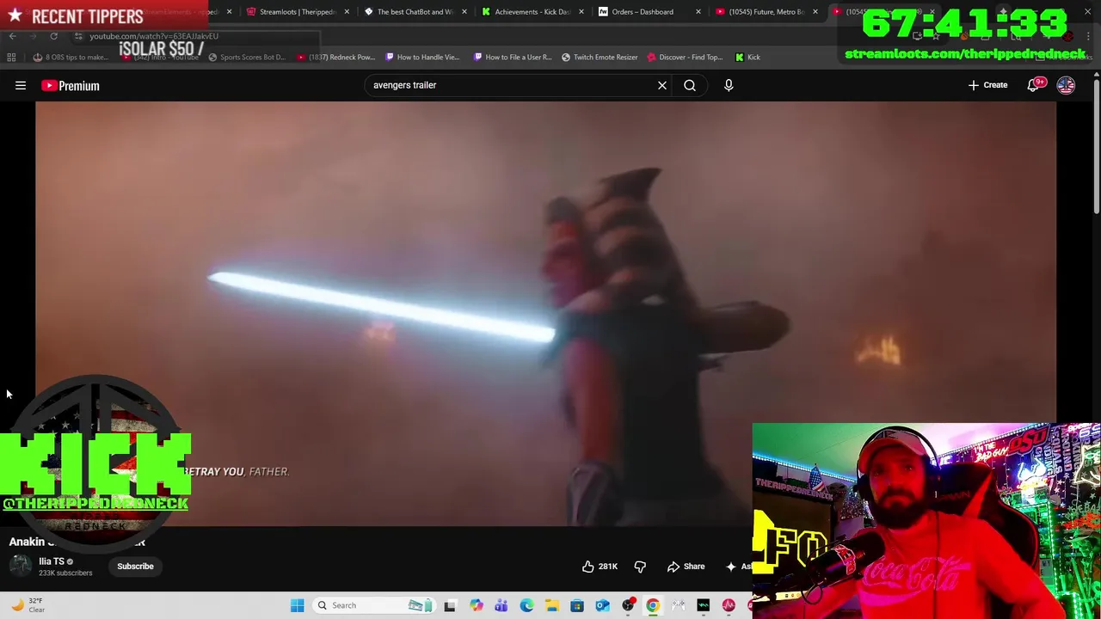Open the YouTube notifications bell

[x=1035, y=85]
